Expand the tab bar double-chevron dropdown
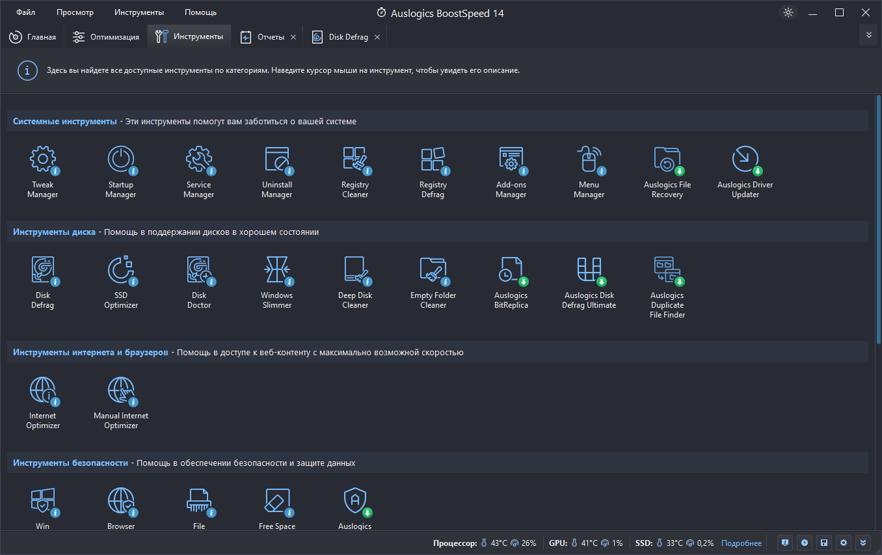The height and width of the screenshot is (555, 882). tap(868, 35)
